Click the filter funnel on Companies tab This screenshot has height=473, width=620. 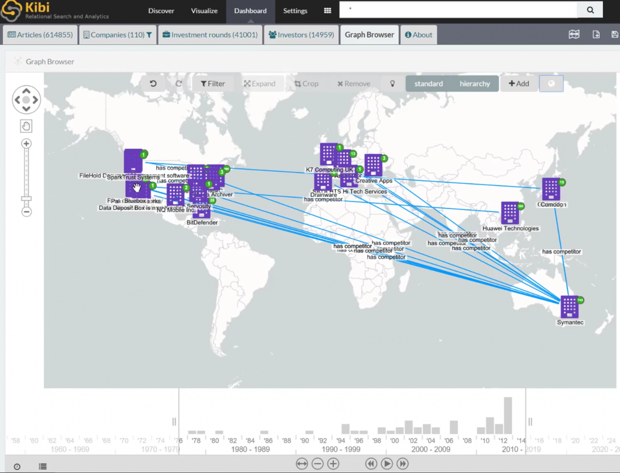point(149,35)
